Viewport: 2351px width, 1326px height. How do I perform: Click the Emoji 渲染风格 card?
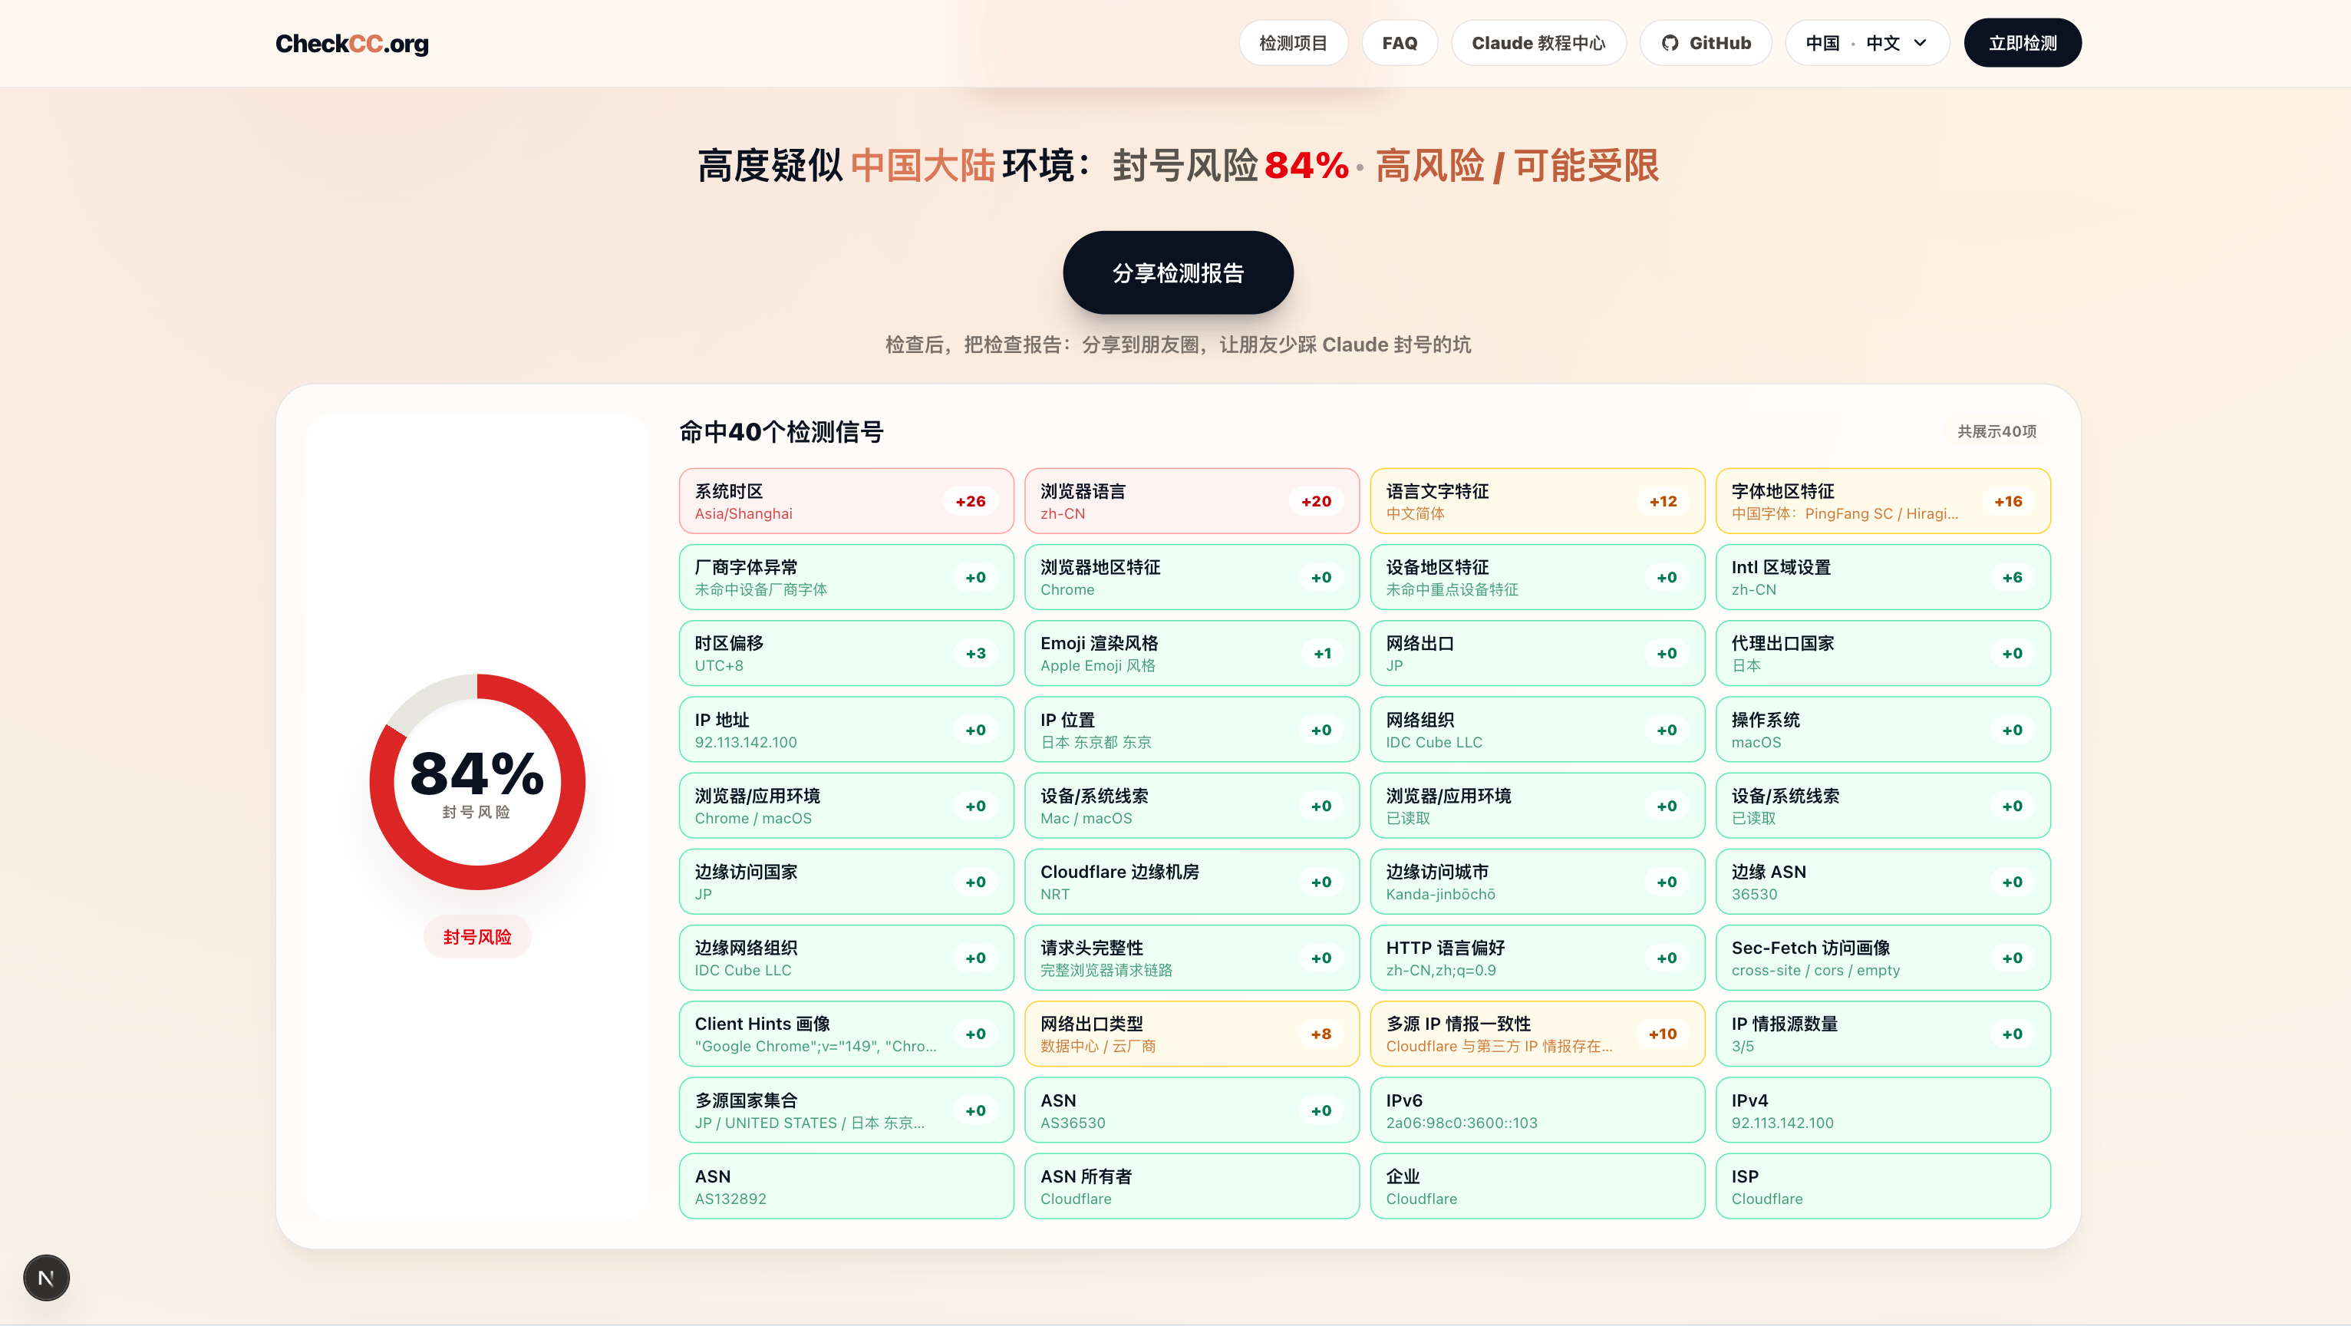coord(1191,654)
